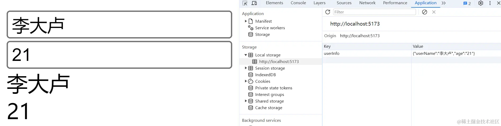Expand the Manifest tree node
Viewport: 501px width, 126px height.
(246, 21)
